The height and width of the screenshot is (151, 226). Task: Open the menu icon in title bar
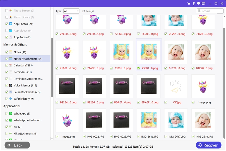coord(203,4)
